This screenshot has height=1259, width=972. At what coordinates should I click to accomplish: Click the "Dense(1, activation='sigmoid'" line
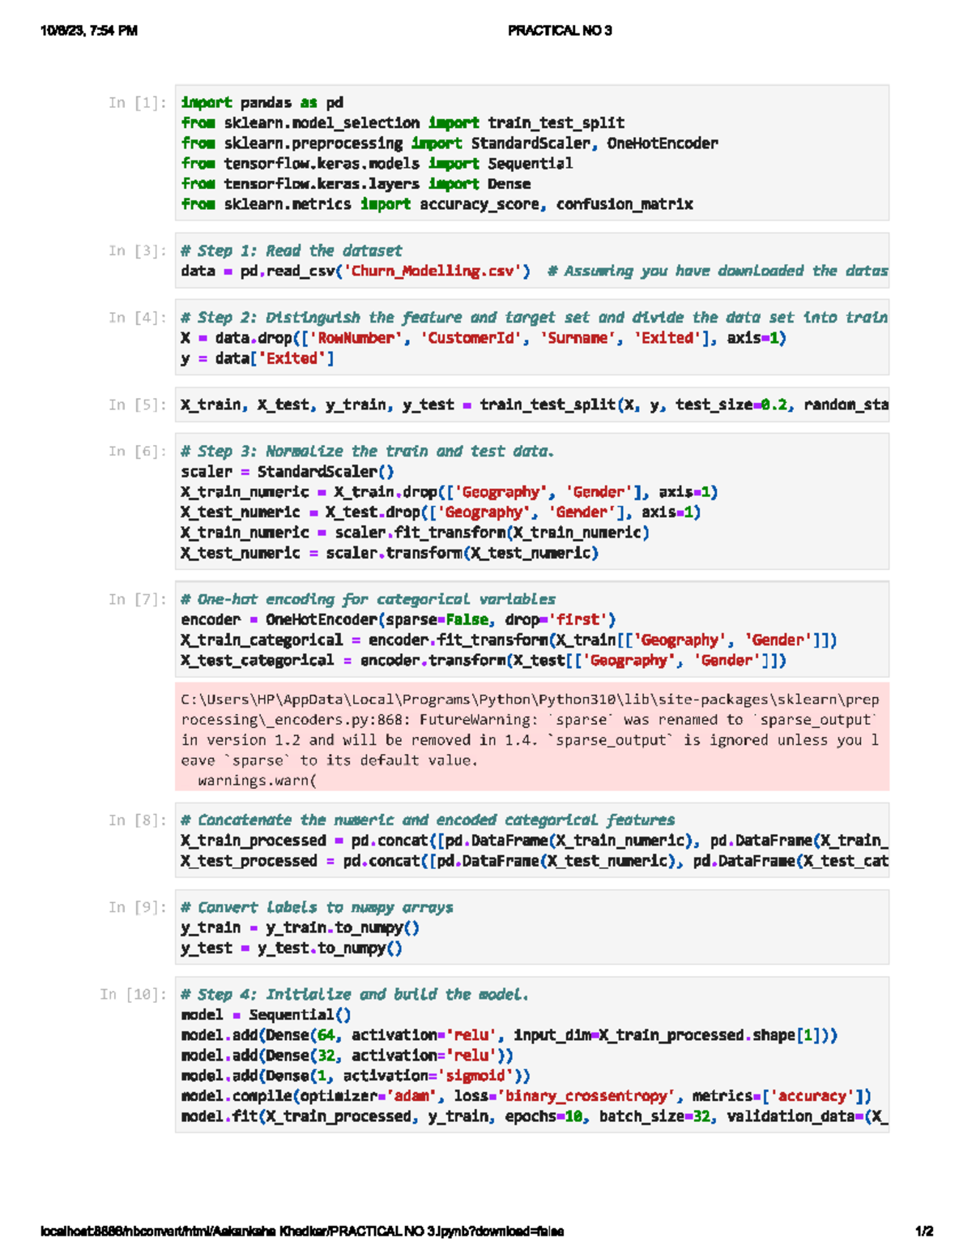click(x=356, y=1076)
